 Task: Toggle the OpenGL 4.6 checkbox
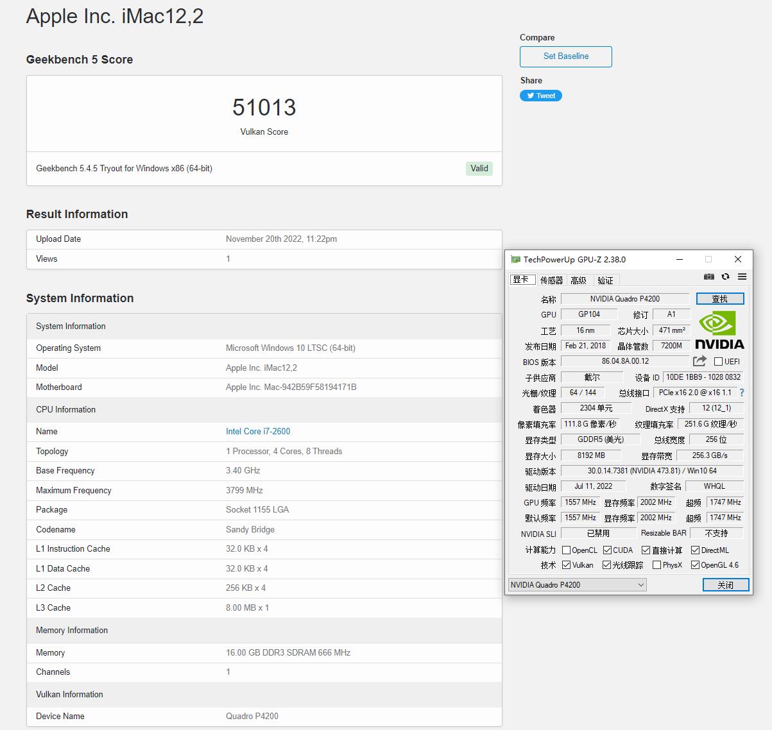pyautogui.click(x=695, y=565)
